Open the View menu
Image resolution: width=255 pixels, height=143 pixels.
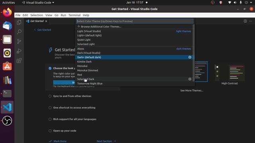click(49, 15)
